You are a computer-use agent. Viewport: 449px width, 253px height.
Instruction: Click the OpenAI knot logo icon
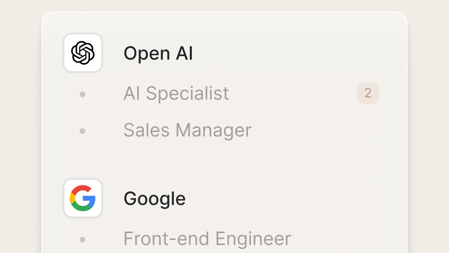[x=83, y=53]
